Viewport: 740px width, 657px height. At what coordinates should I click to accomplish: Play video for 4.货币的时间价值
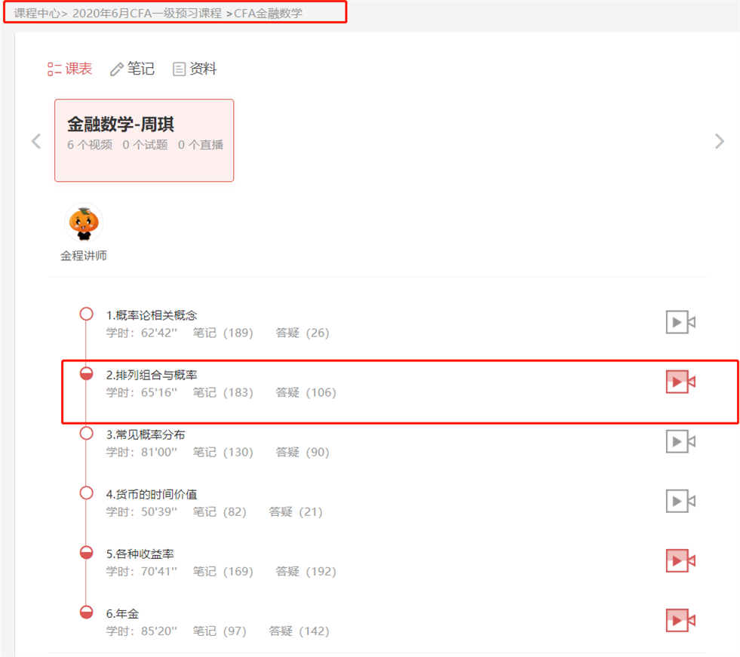pyautogui.click(x=680, y=502)
